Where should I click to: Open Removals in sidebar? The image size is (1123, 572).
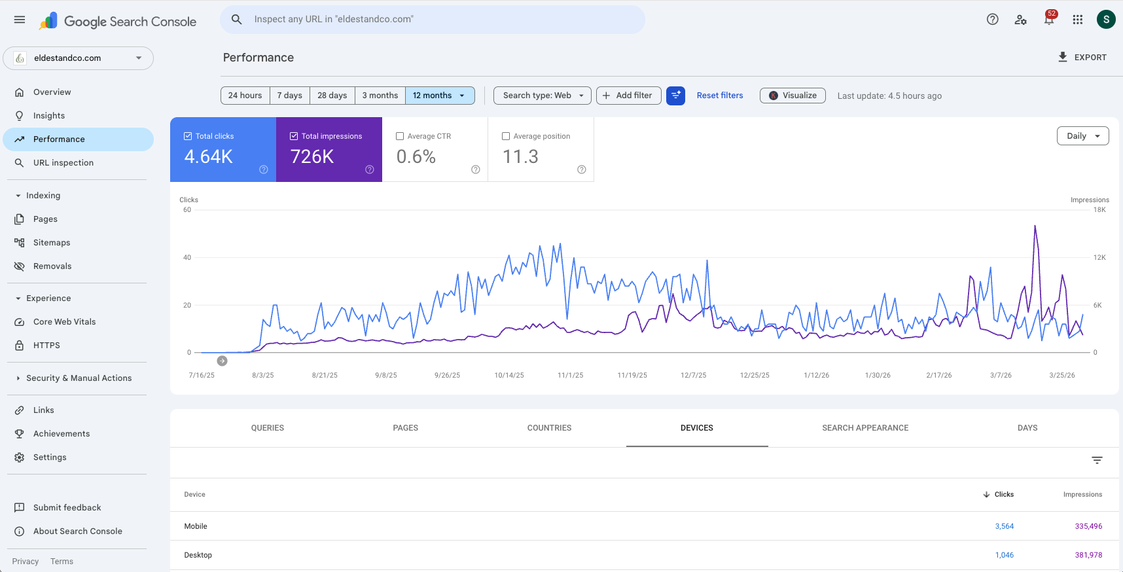pyautogui.click(x=78, y=266)
